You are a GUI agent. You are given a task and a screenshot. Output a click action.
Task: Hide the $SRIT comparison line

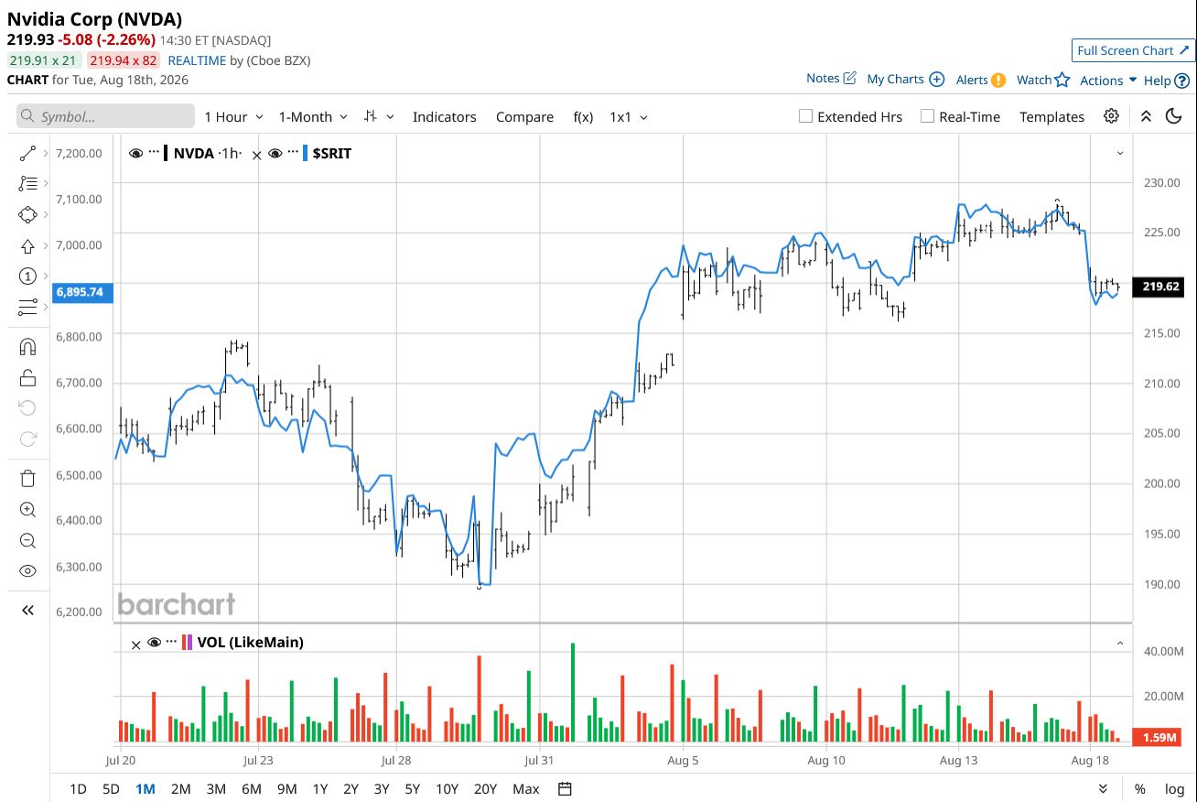tap(275, 153)
